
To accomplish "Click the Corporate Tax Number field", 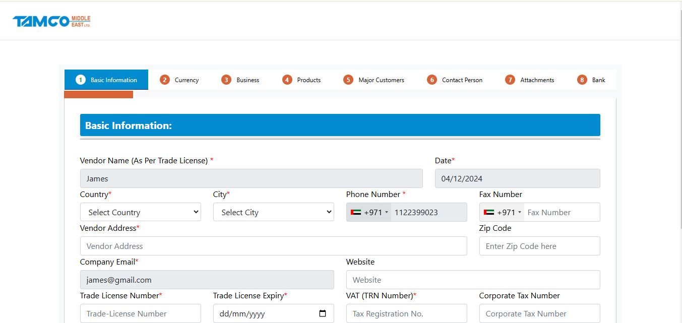I will [539, 313].
